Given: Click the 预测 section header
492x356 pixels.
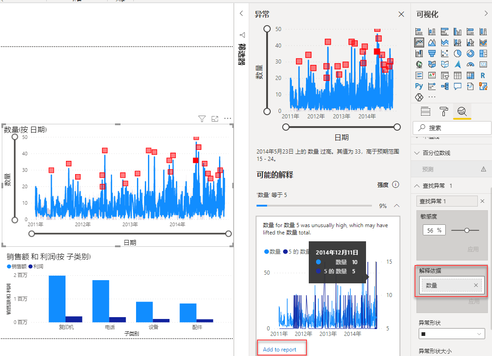Looking at the screenshot, I should click(451, 169).
